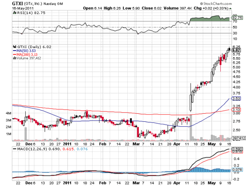Click the red 3.13 MA tag on the price axis
The height and width of the screenshot is (186, 246).
point(236,110)
